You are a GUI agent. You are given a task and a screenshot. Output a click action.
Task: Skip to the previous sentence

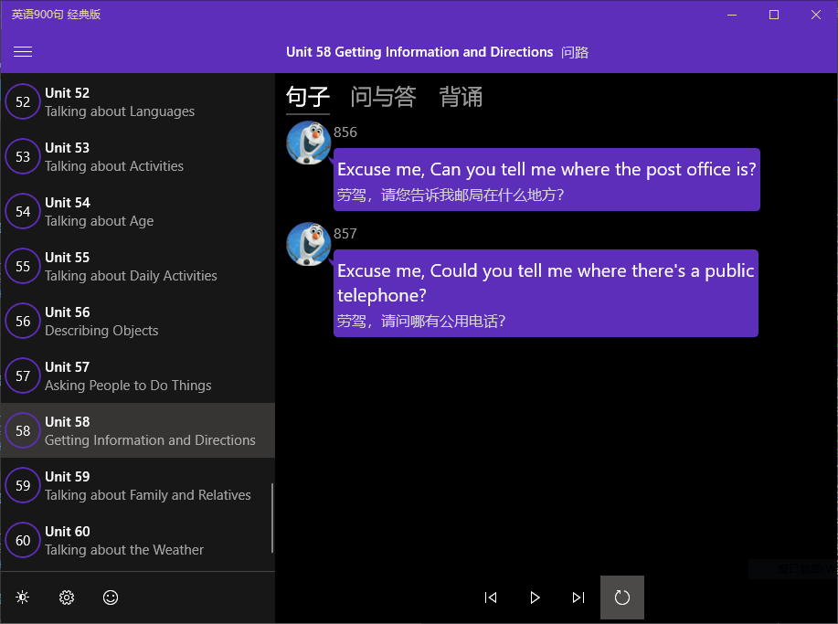[491, 598]
